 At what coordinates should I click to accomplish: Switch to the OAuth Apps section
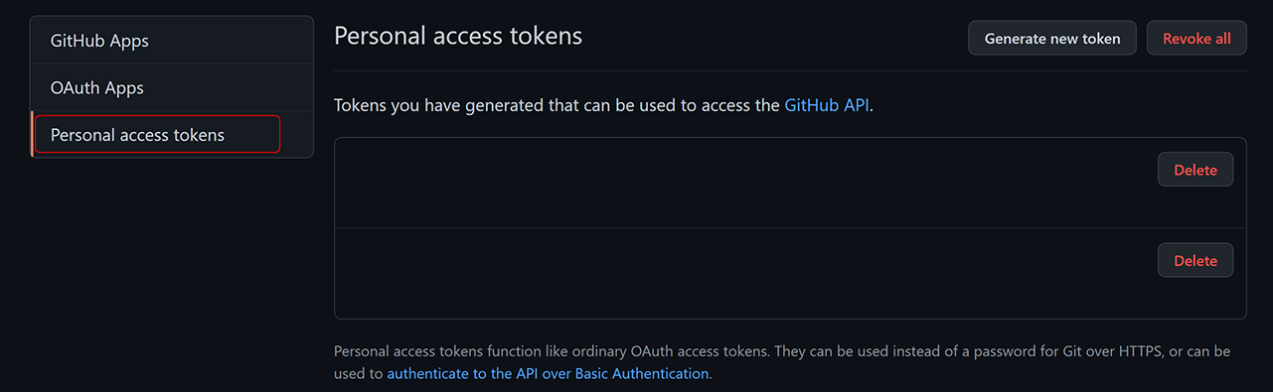pos(172,87)
